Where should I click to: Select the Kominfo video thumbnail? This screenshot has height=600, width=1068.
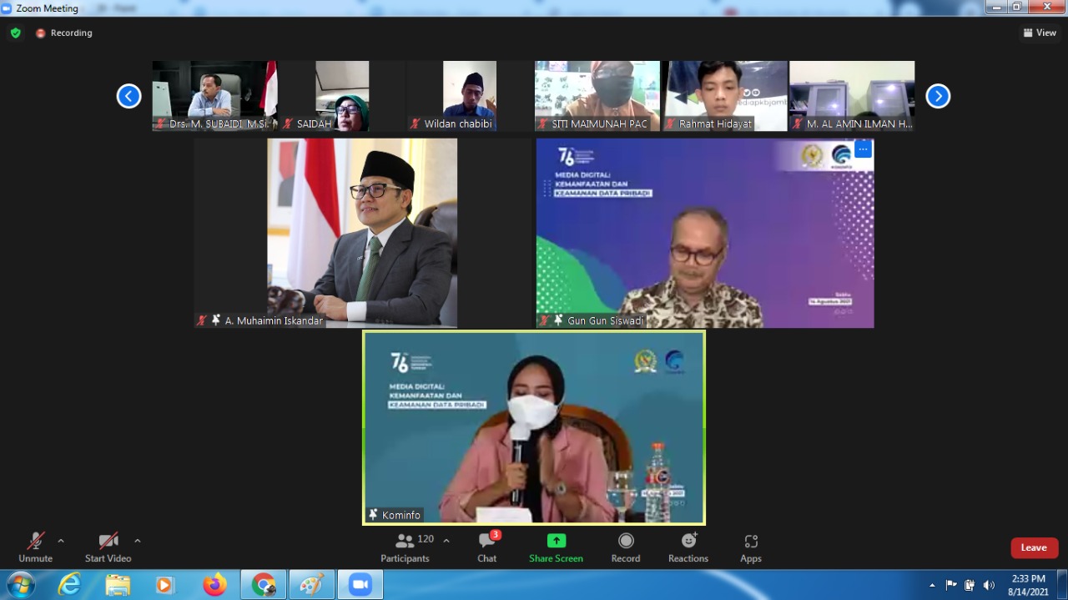tap(533, 427)
